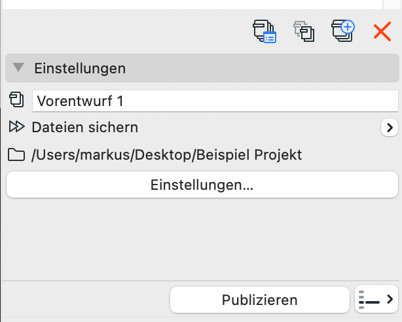Expand the chevron beside Publizieren
Image resolution: width=402 pixels, height=322 pixels.
point(390,299)
